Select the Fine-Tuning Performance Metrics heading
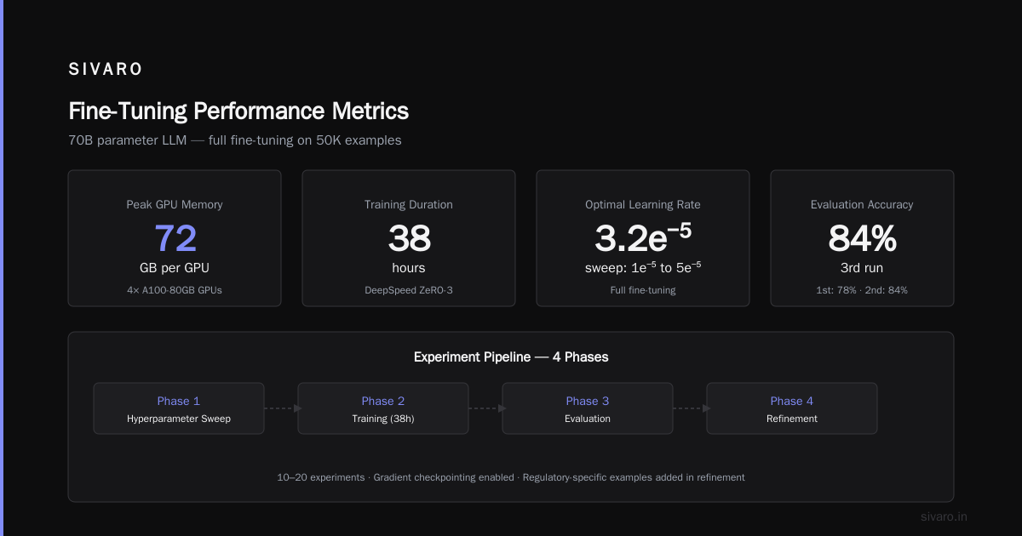 [238, 111]
